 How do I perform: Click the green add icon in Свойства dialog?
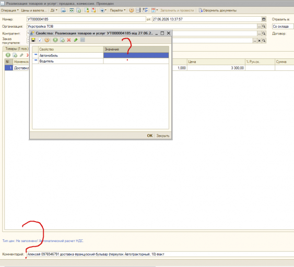tap(55, 40)
